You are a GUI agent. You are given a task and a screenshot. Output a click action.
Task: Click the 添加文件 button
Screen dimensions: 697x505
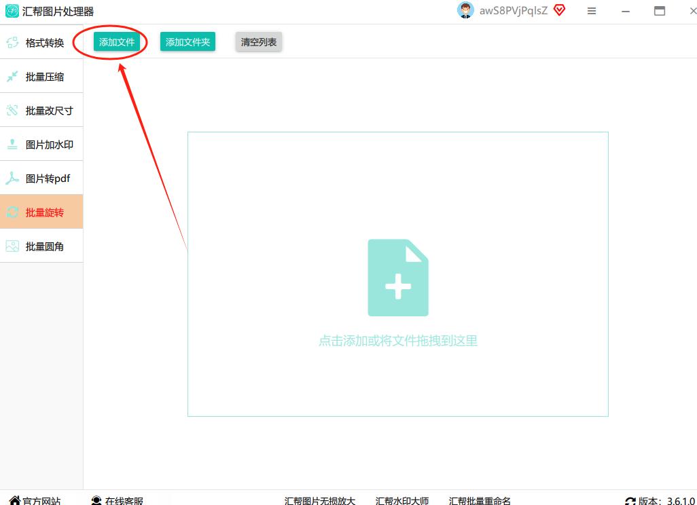116,42
